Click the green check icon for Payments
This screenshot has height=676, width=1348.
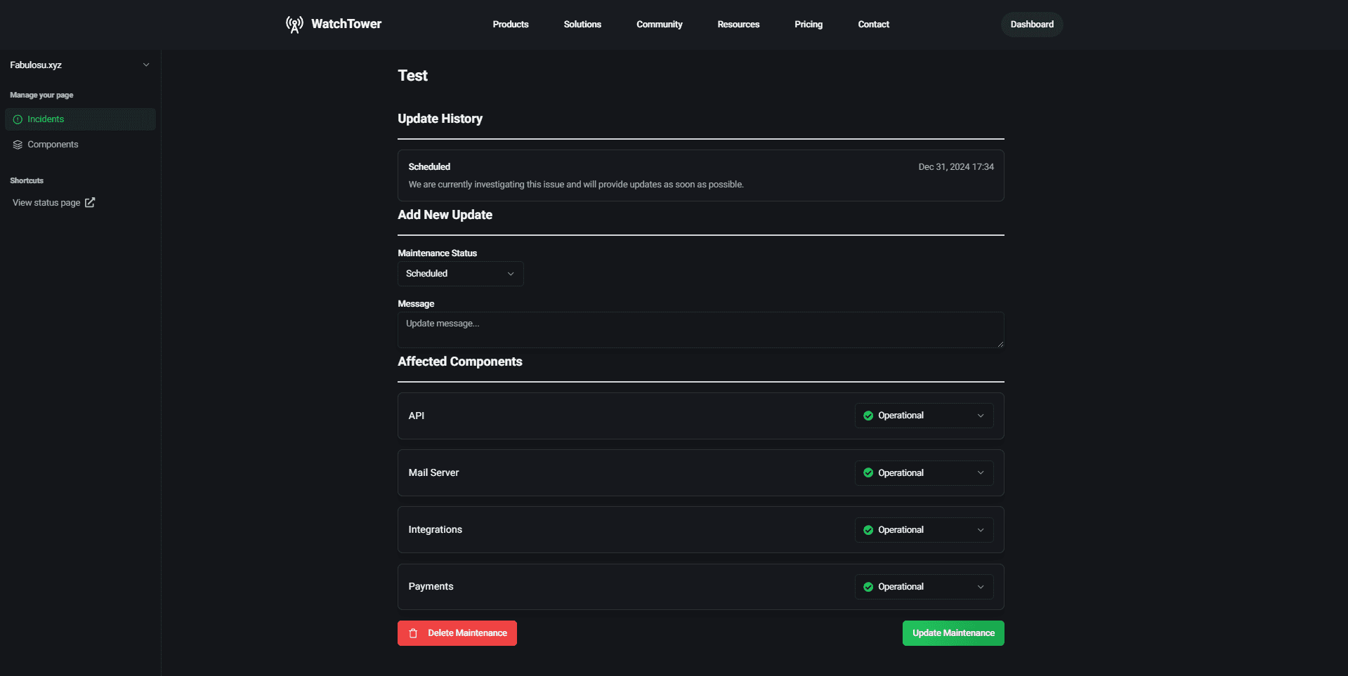[868, 586]
